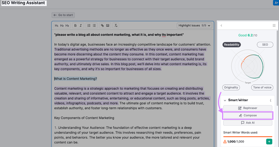Click the paragraph starting 'In today's digital age'
Viewport: 279px width, 147px height.
132,57
